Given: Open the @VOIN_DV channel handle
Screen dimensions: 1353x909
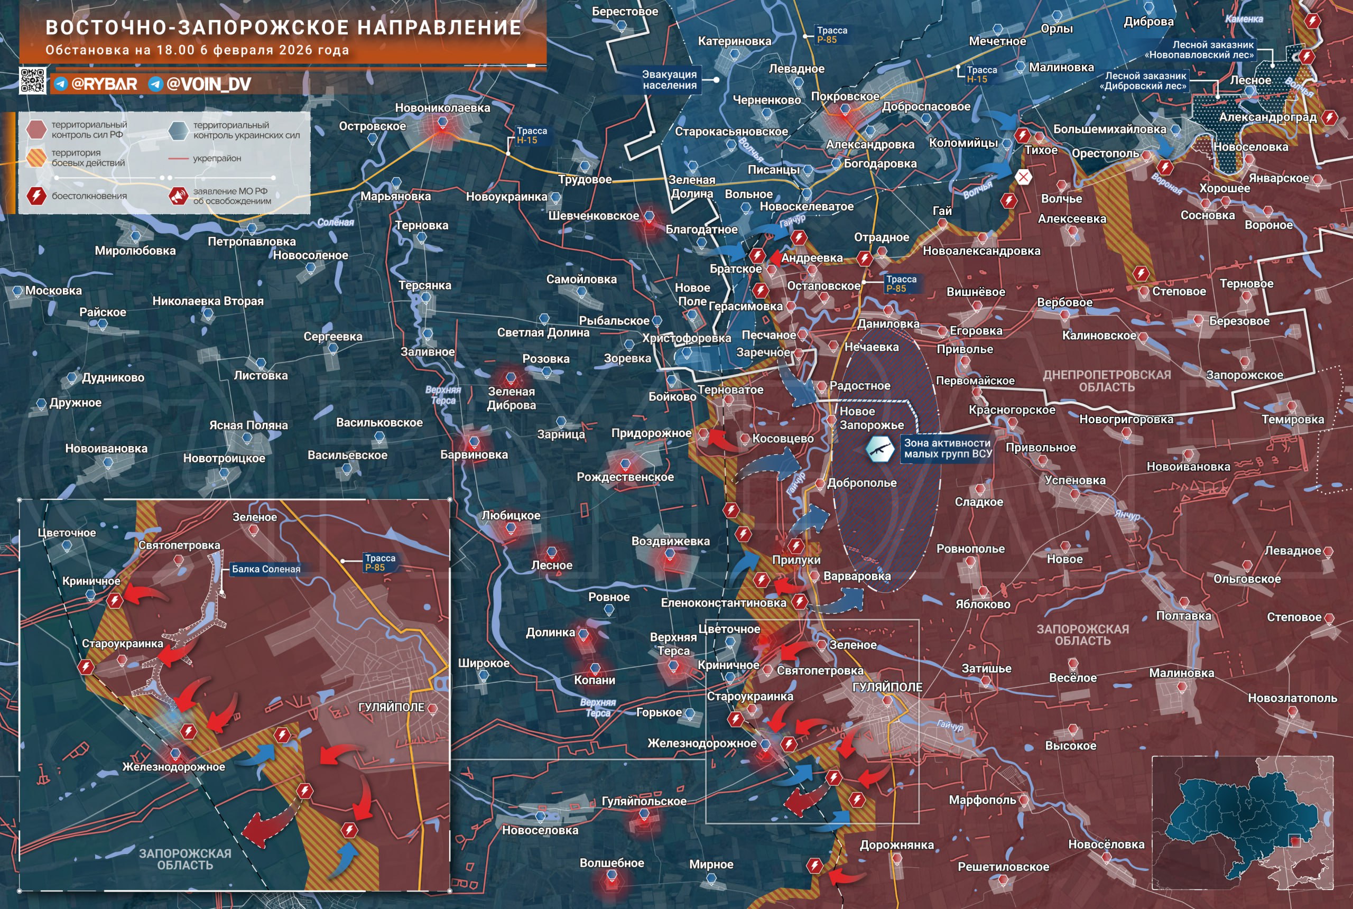Looking at the screenshot, I should point(208,84).
